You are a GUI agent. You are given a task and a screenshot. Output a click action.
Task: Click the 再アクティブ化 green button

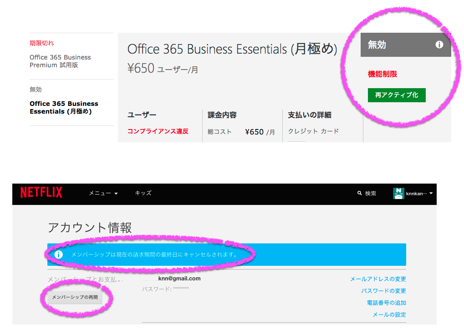click(397, 95)
